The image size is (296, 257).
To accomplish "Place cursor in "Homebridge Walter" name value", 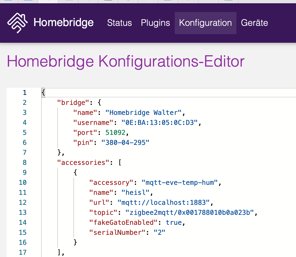I will coord(145,113).
